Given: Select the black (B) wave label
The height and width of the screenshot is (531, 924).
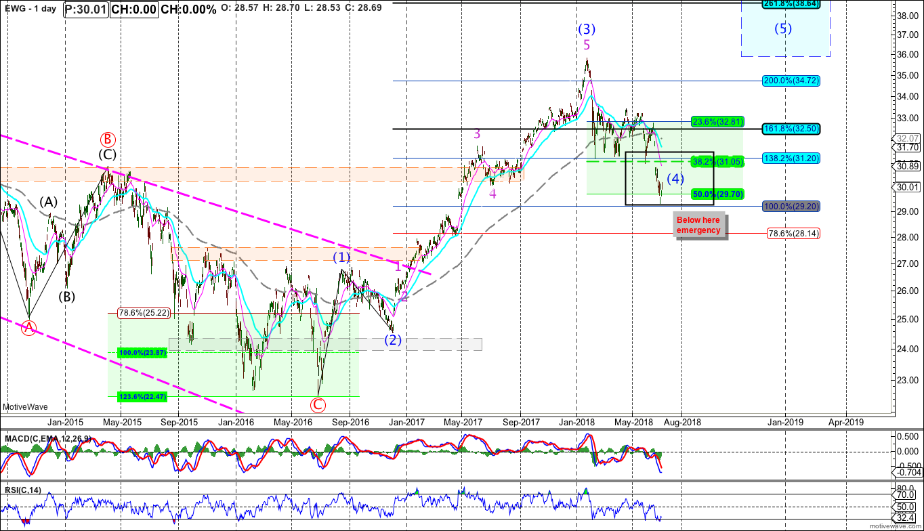Looking at the screenshot, I should click(x=66, y=296).
